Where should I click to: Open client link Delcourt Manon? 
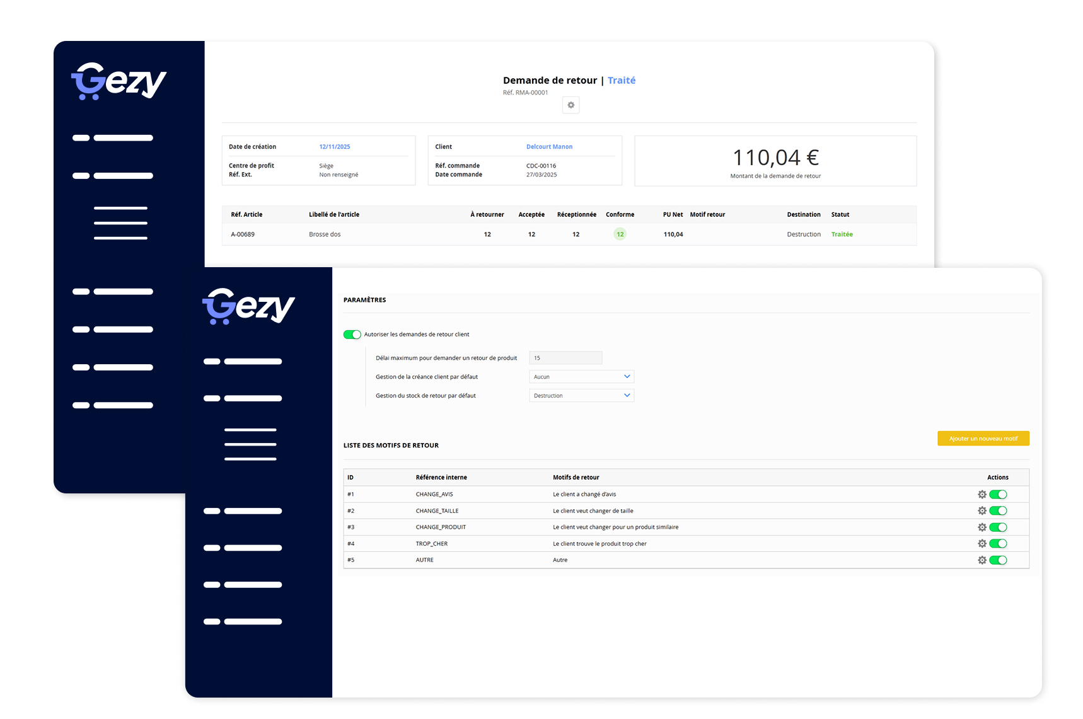tap(549, 147)
